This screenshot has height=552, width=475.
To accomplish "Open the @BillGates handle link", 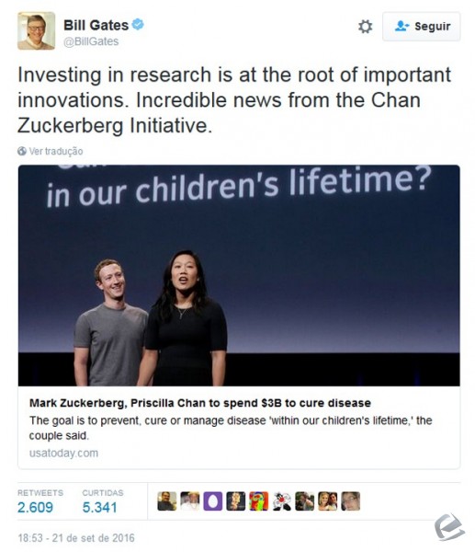I will click(x=91, y=41).
